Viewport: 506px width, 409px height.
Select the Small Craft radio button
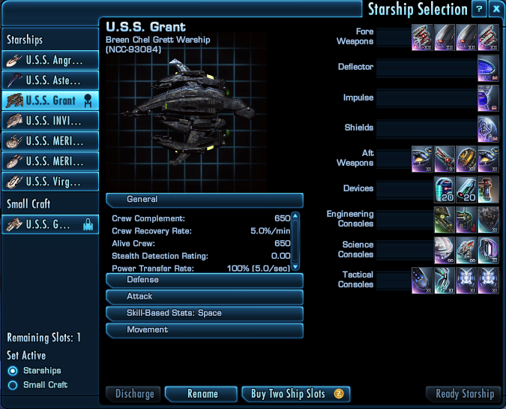[13, 385]
